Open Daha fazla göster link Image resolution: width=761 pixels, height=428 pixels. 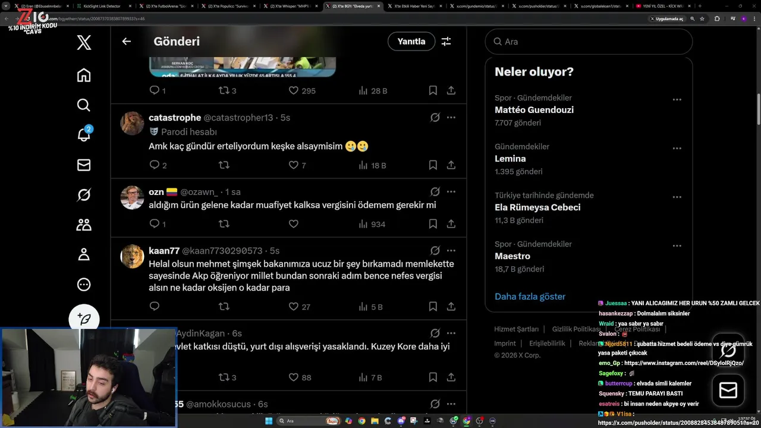click(x=530, y=296)
